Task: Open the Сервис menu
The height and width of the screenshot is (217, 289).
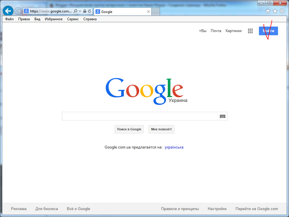Action: (73, 19)
